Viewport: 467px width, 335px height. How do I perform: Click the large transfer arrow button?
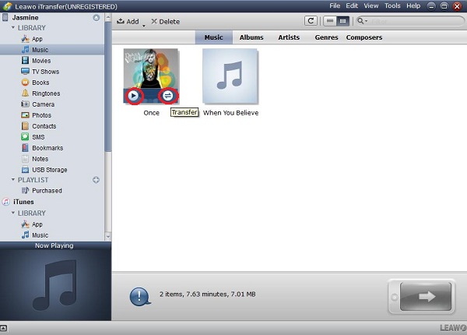(425, 297)
